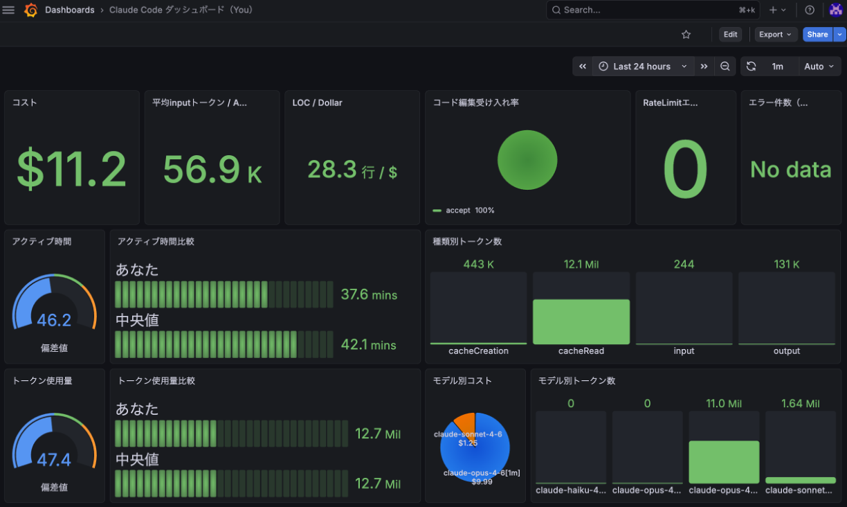Open Grafana home via the flame logo icon

click(31, 10)
